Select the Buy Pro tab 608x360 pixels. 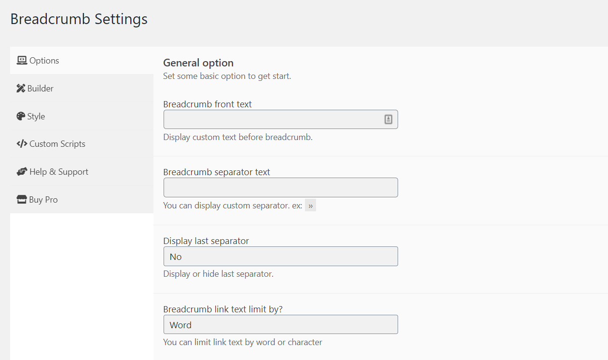[43, 200]
